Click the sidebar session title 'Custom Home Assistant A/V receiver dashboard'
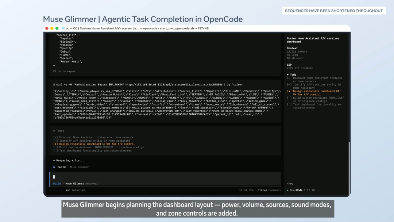 [313, 40]
